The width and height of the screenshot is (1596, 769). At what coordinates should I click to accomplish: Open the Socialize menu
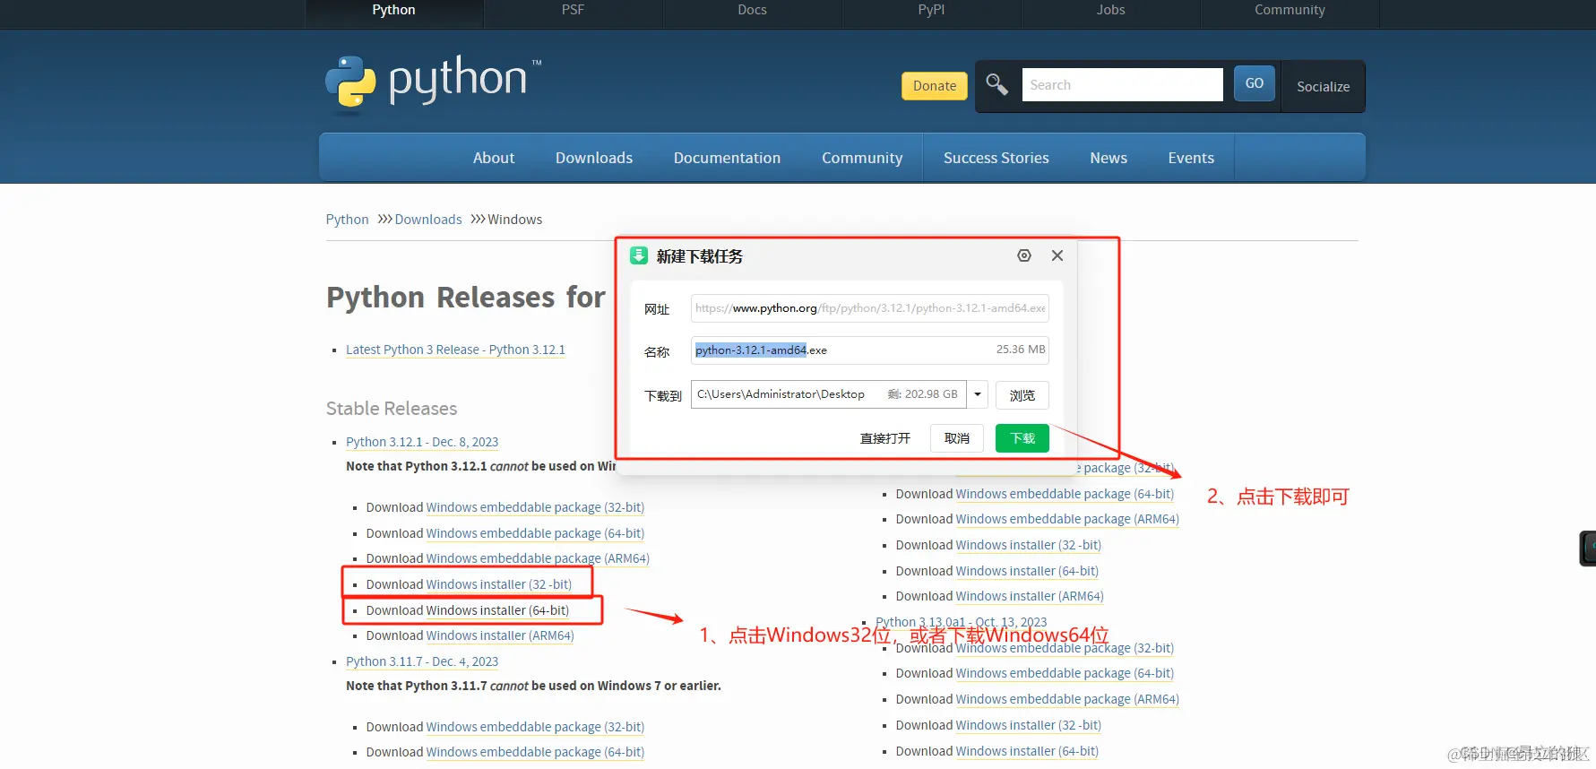click(1323, 86)
